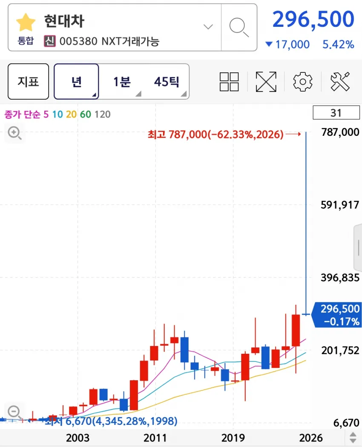Click the right-edge side panel handle

(358, 247)
